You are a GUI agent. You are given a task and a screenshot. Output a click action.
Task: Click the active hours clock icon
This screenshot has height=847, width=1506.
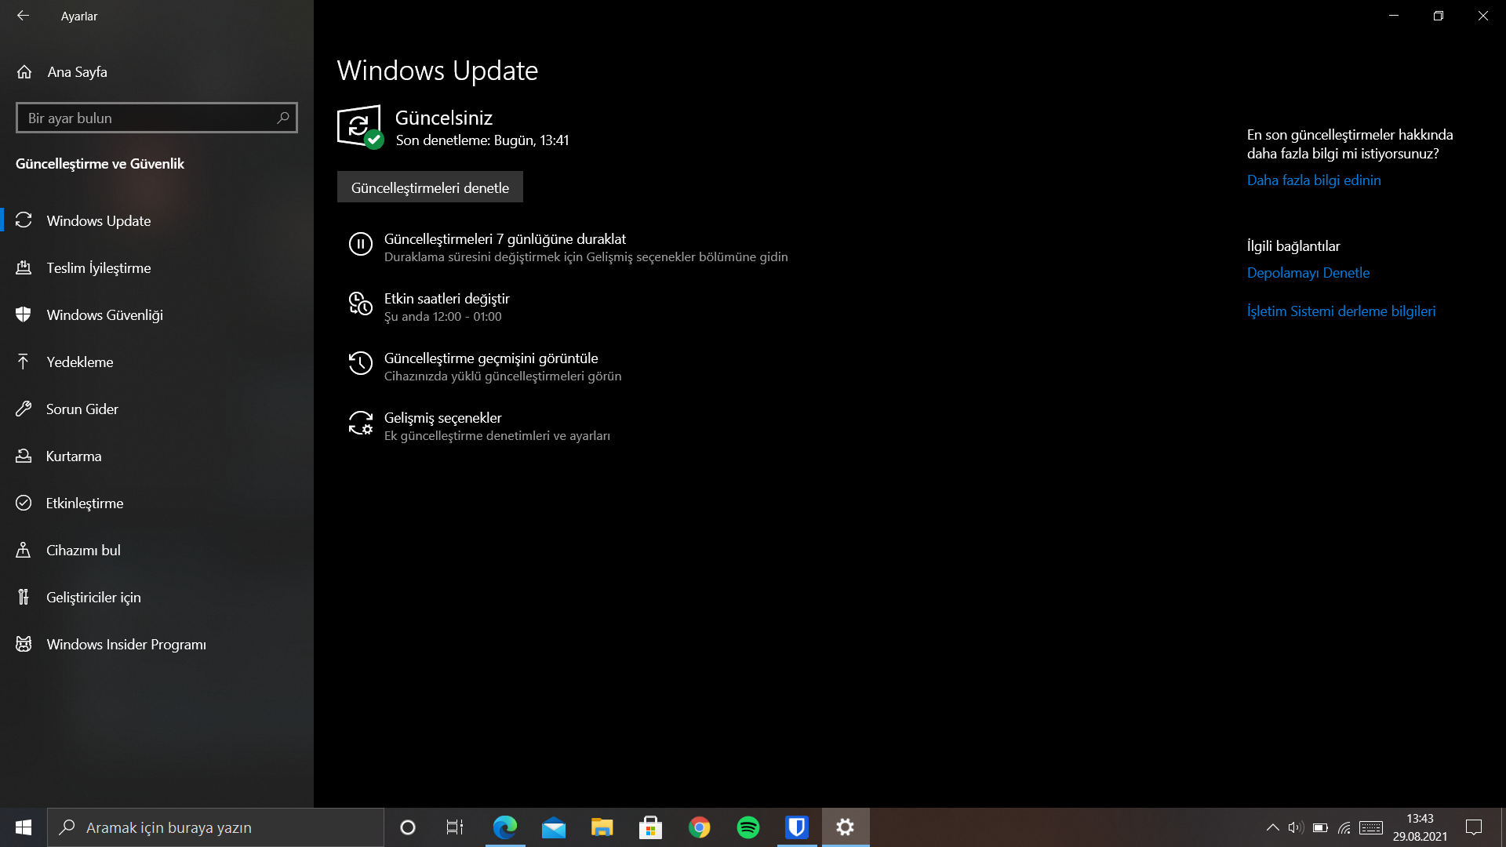(x=360, y=304)
